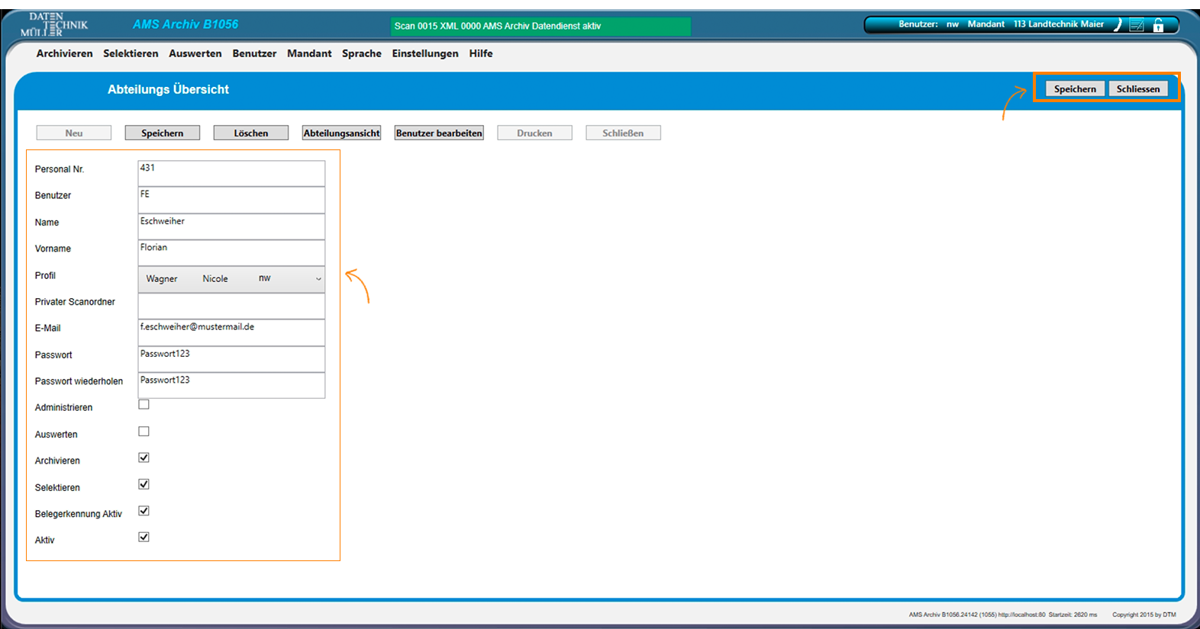Click the Schliessen button in title bar
This screenshot has width=1200, height=629.
pyautogui.click(x=1137, y=89)
